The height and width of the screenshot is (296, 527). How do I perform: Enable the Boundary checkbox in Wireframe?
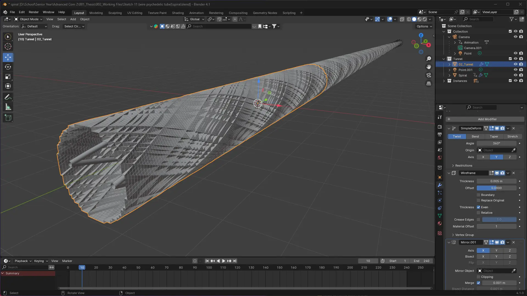pyautogui.click(x=478, y=195)
